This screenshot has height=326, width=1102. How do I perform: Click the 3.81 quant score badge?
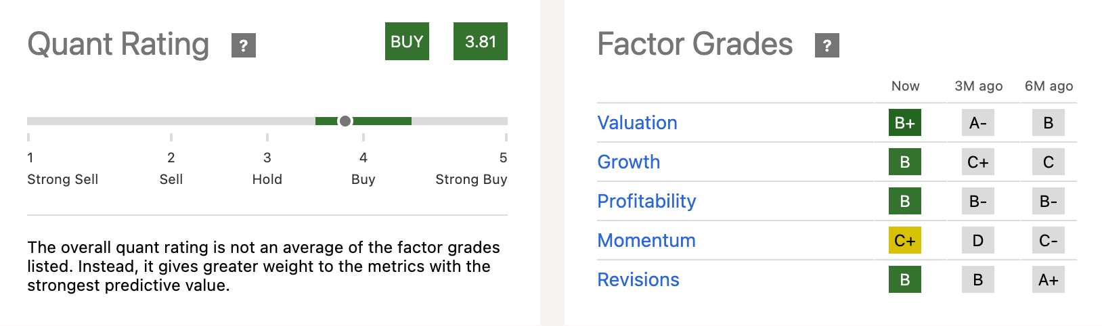[481, 41]
